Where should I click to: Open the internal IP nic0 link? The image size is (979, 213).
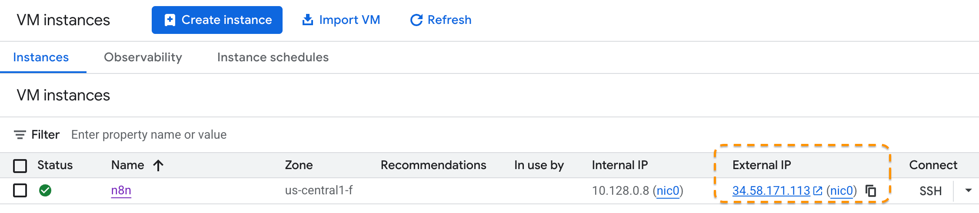click(668, 191)
